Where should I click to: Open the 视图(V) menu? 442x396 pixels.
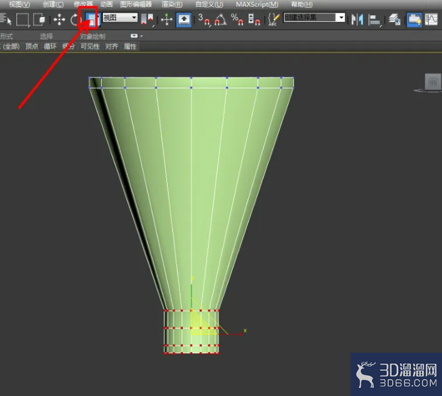[x=19, y=4]
